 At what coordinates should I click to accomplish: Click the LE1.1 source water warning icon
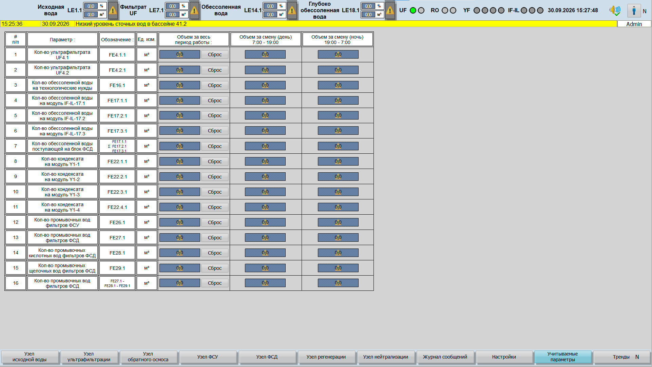click(113, 10)
